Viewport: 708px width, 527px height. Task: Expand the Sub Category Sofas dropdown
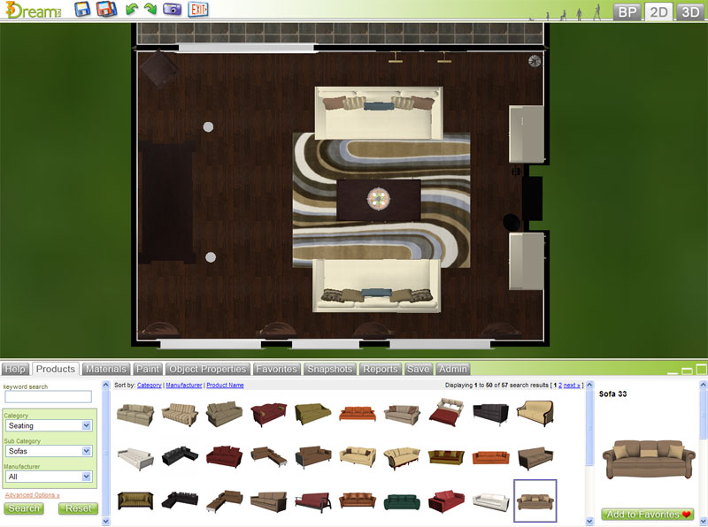point(49,451)
